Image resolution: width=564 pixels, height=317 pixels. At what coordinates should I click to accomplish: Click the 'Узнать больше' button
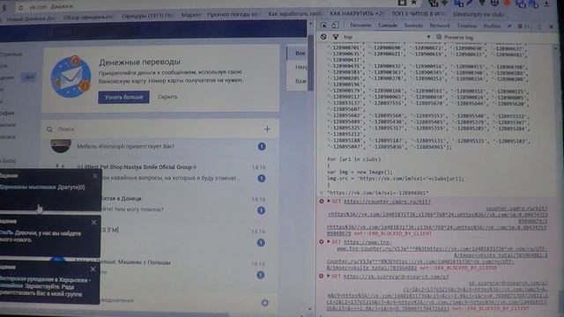coord(123,97)
